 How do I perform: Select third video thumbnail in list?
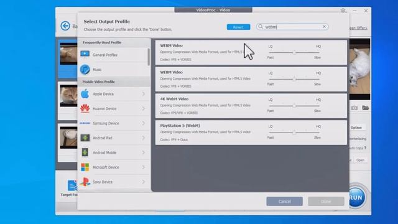pyautogui.click(x=68, y=138)
